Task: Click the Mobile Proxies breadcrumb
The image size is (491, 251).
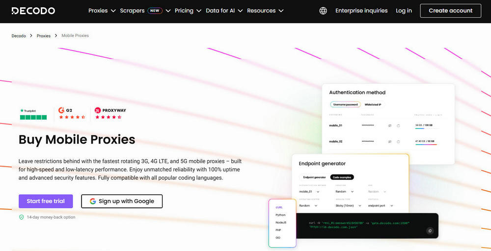Action: point(75,36)
